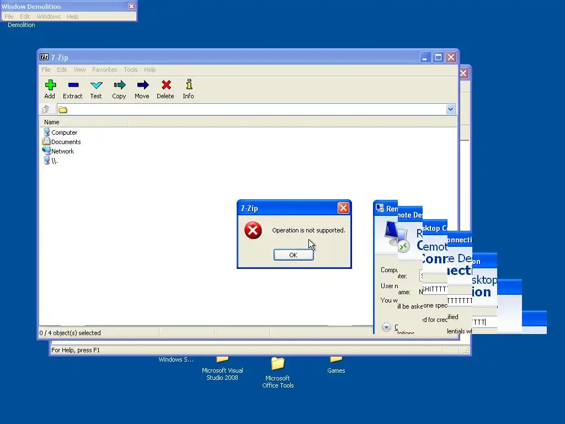Click the Windows S… desktop label
The width and height of the screenshot is (565, 424).
(176, 359)
